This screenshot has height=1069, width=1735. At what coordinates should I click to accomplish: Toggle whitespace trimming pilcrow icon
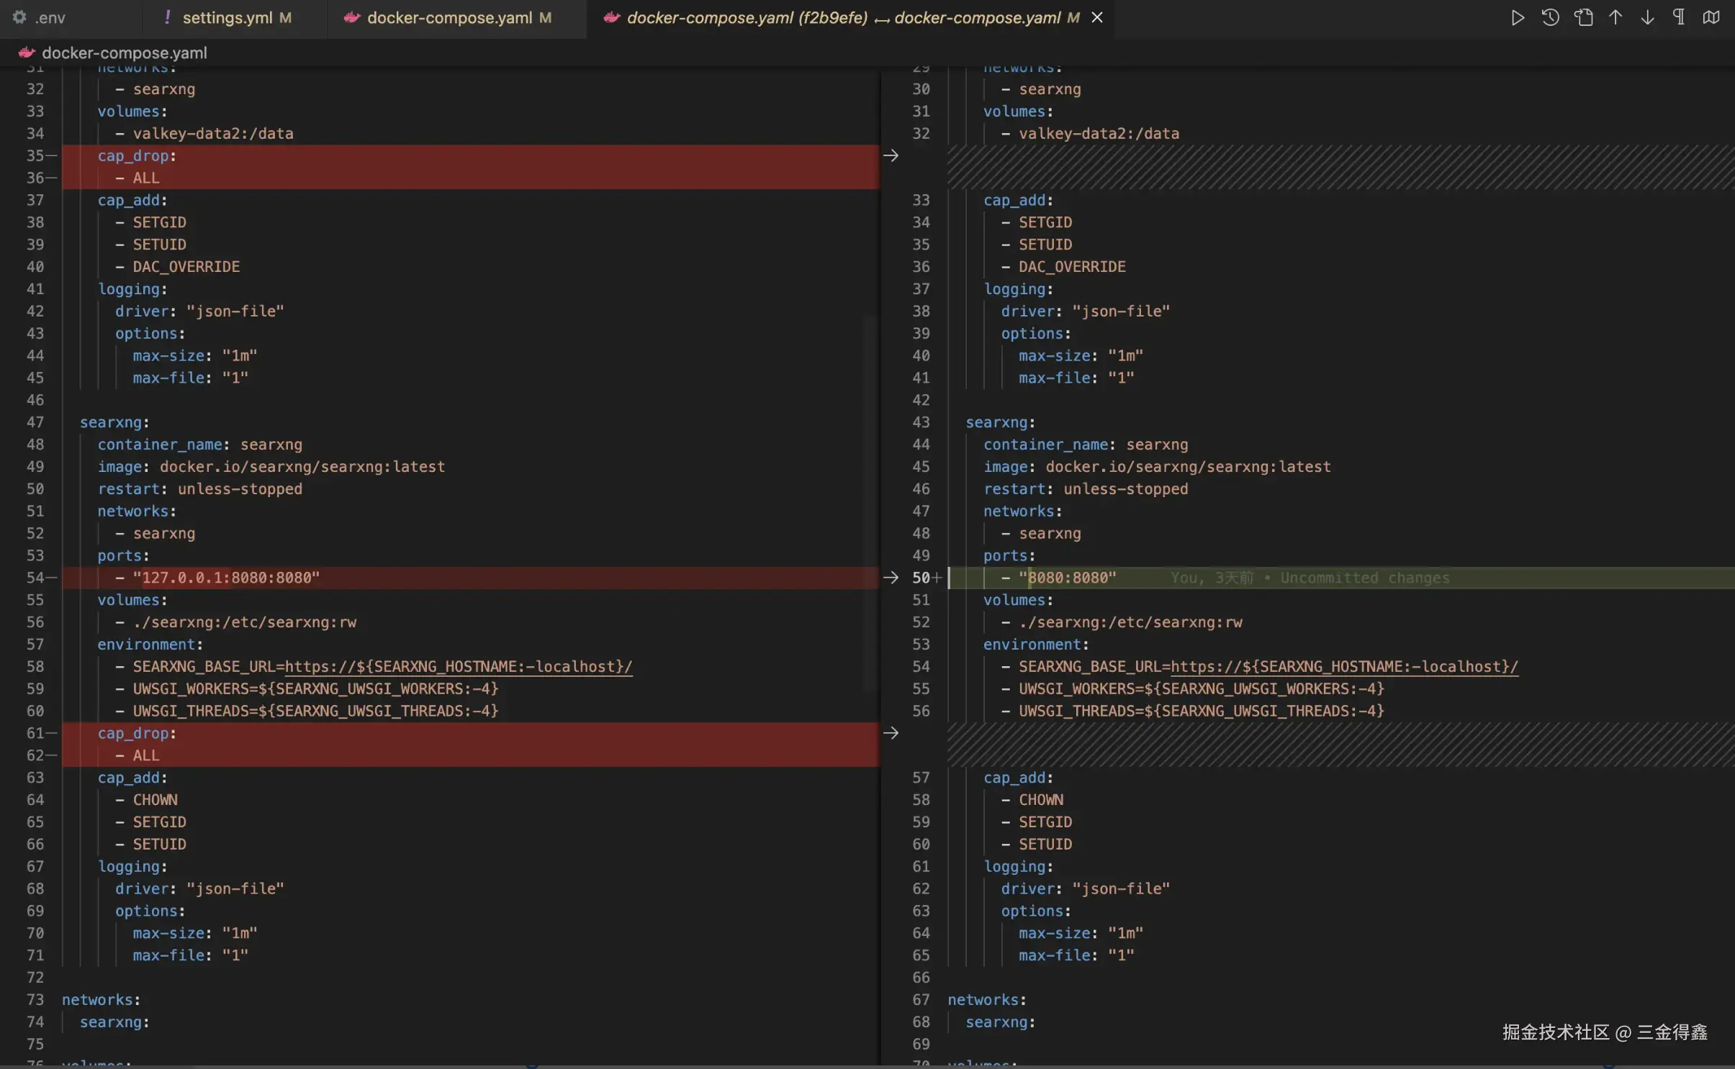[1679, 18]
